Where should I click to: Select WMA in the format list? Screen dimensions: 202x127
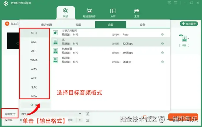(34, 60)
